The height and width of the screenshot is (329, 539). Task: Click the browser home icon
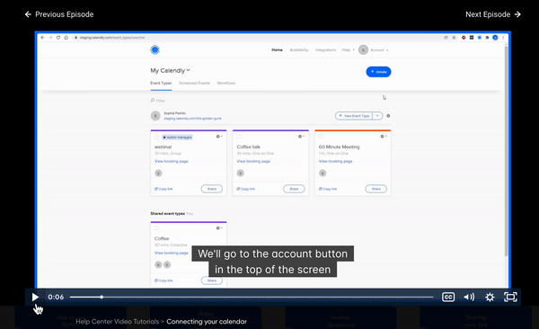coord(66,38)
